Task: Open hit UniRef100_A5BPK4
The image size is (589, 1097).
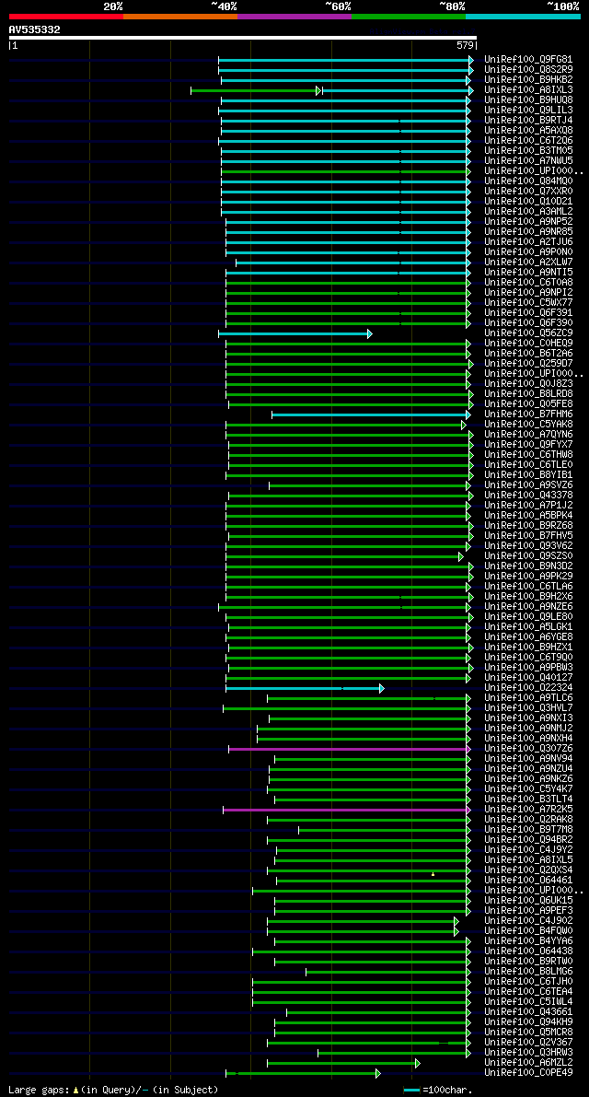Action: coord(528,516)
